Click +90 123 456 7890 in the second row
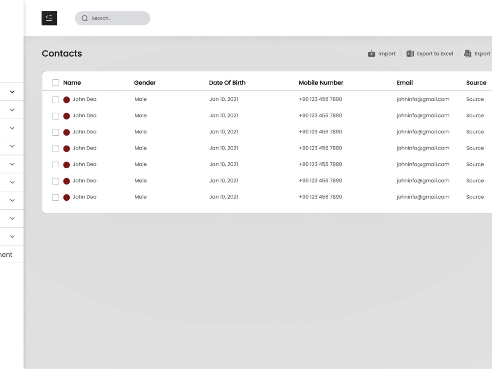The image size is (492, 369). click(320, 116)
